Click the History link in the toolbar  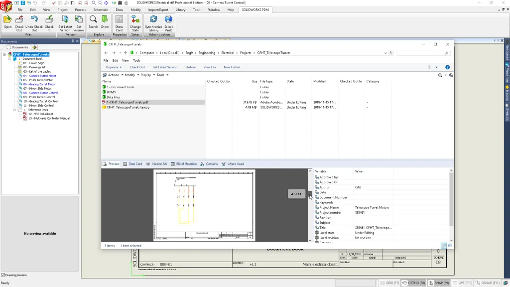click(x=191, y=67)
